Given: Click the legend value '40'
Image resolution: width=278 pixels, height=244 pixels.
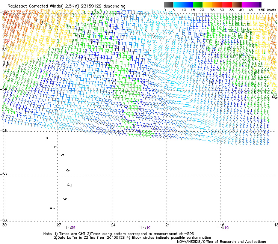Looking at the screenshot, I should coord(241,10).
